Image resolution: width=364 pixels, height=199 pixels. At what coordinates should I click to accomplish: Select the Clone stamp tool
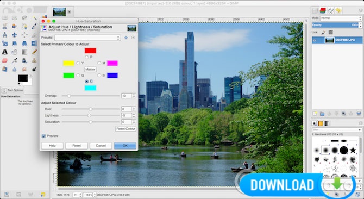pos(34,60)
